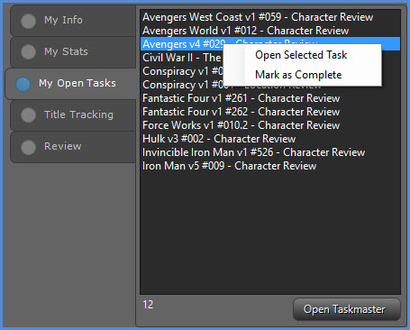Click the Open Taskmaster button
Screen dimensions: 410x330
(347, 309)
